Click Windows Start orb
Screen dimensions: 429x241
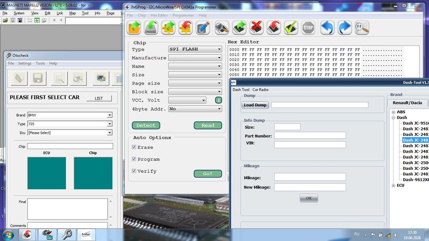point(8,235)
